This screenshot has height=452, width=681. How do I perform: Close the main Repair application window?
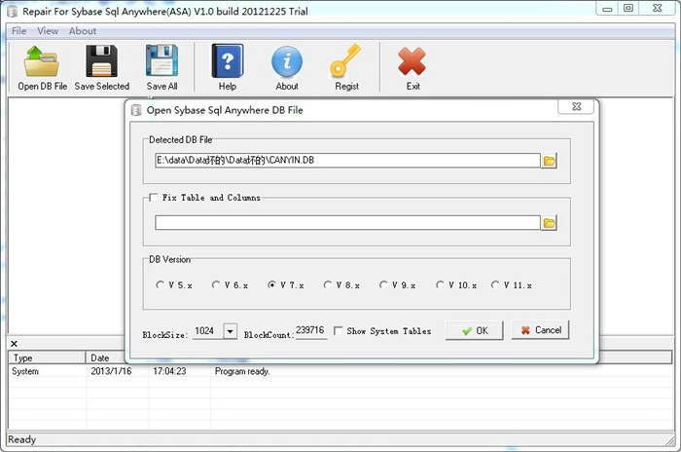(657, 8)
